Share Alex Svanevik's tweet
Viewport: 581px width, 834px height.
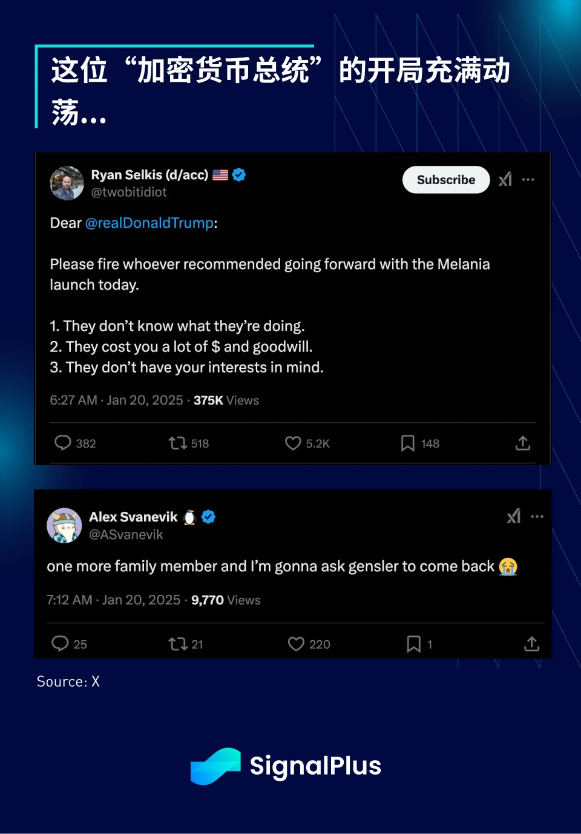point(532,644)
